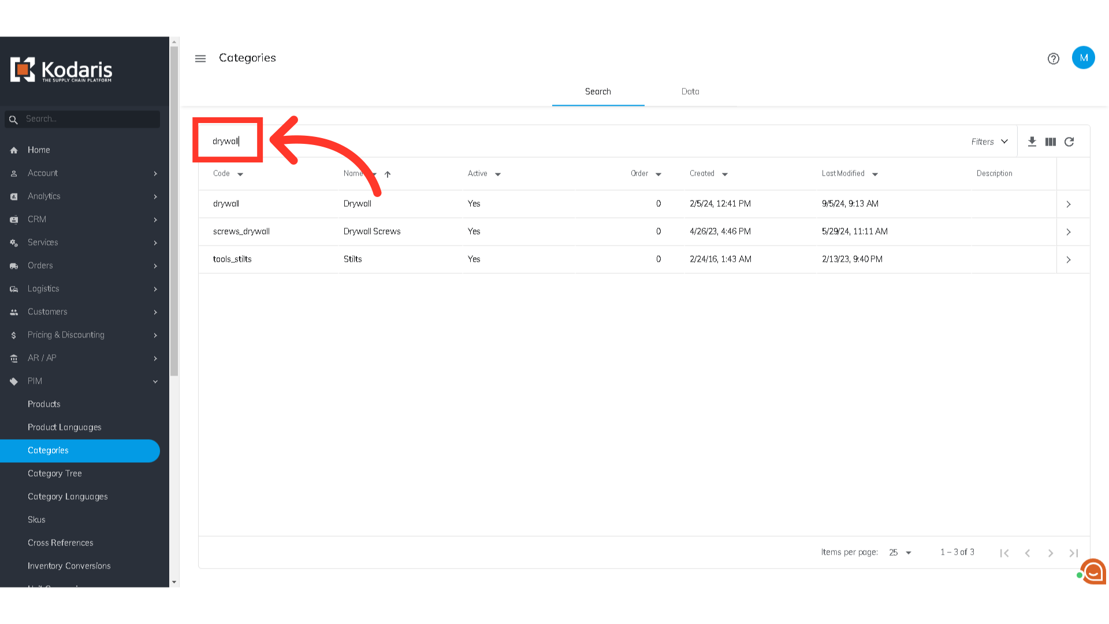
Task: Click the sidebar vertical scrollbar
Action: point(174,211)
